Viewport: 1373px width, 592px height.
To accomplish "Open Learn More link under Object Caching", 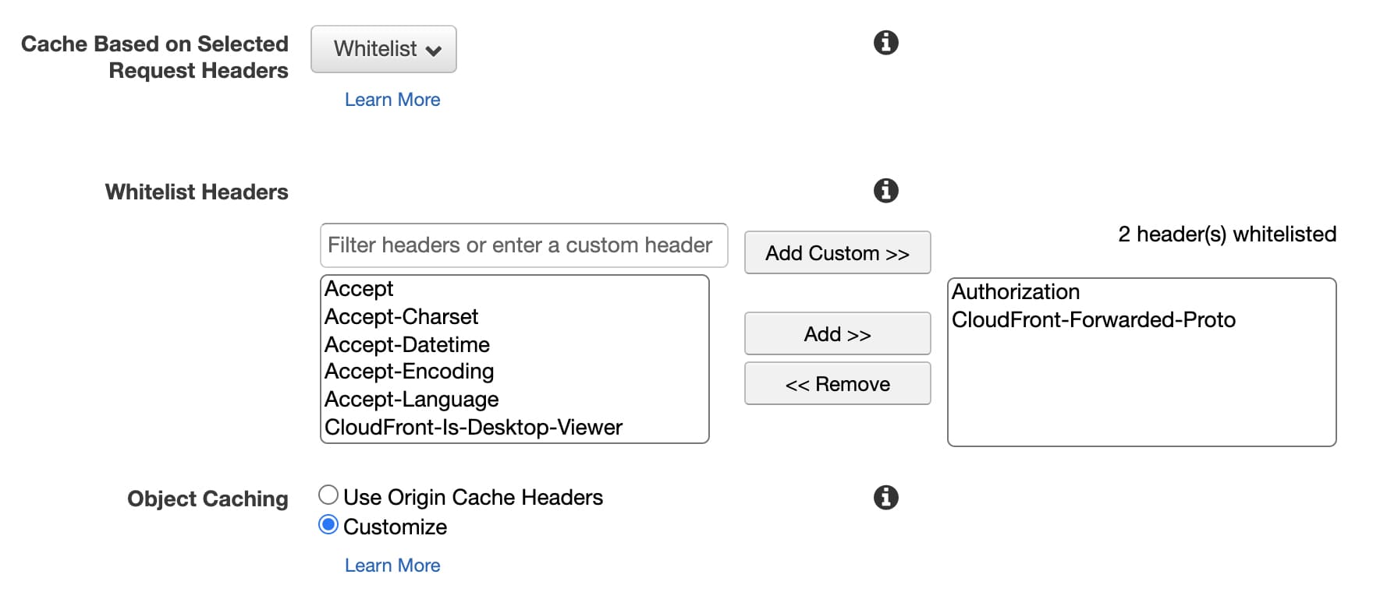I will 392,566.
